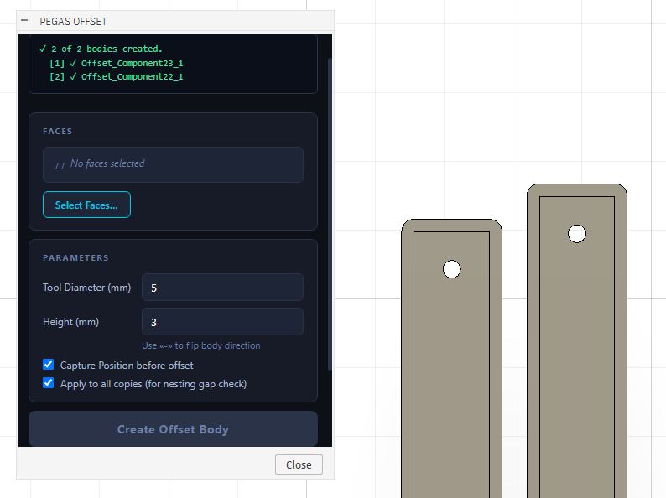The height and width of the screenshot is (498, 666).
Task: Click the flip body direction hint text
Action: pos(201,345)
